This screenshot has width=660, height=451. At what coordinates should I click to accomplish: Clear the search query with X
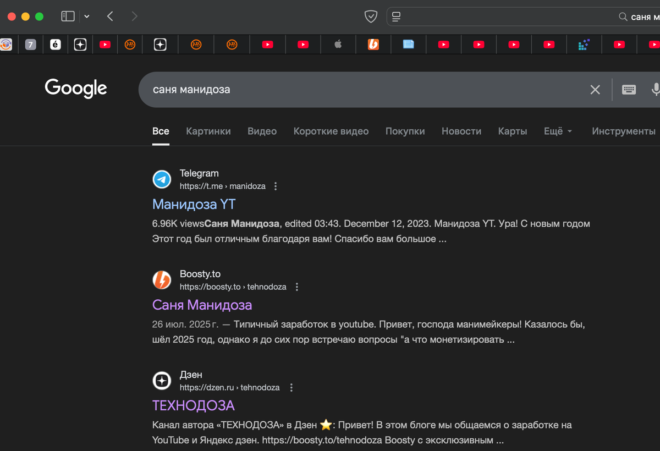click(595, 90)
